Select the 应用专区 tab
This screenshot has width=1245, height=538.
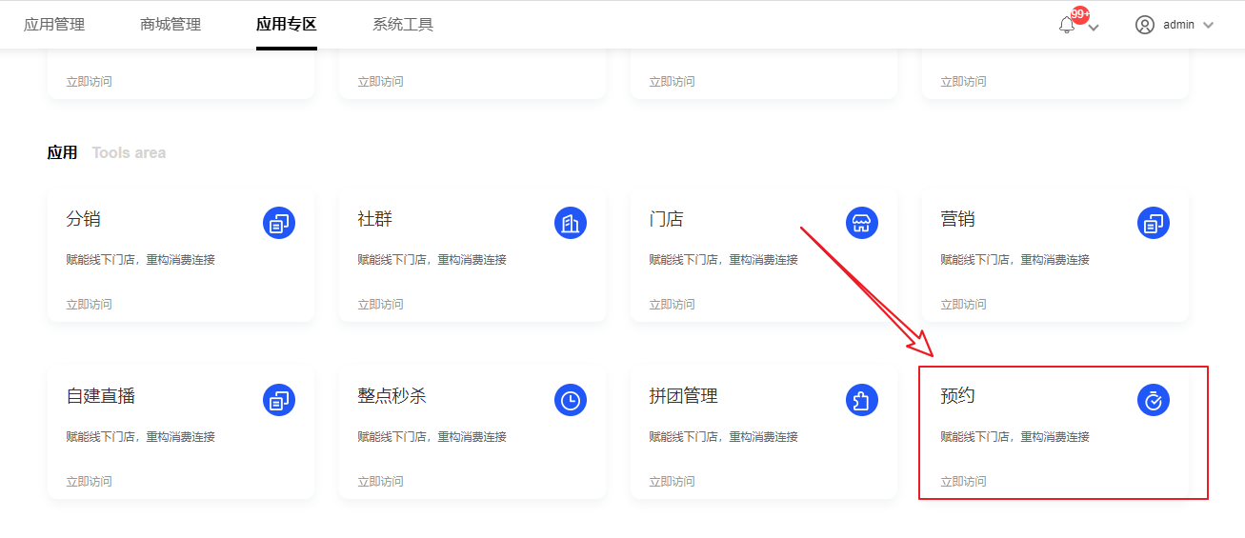coord(287,25)
